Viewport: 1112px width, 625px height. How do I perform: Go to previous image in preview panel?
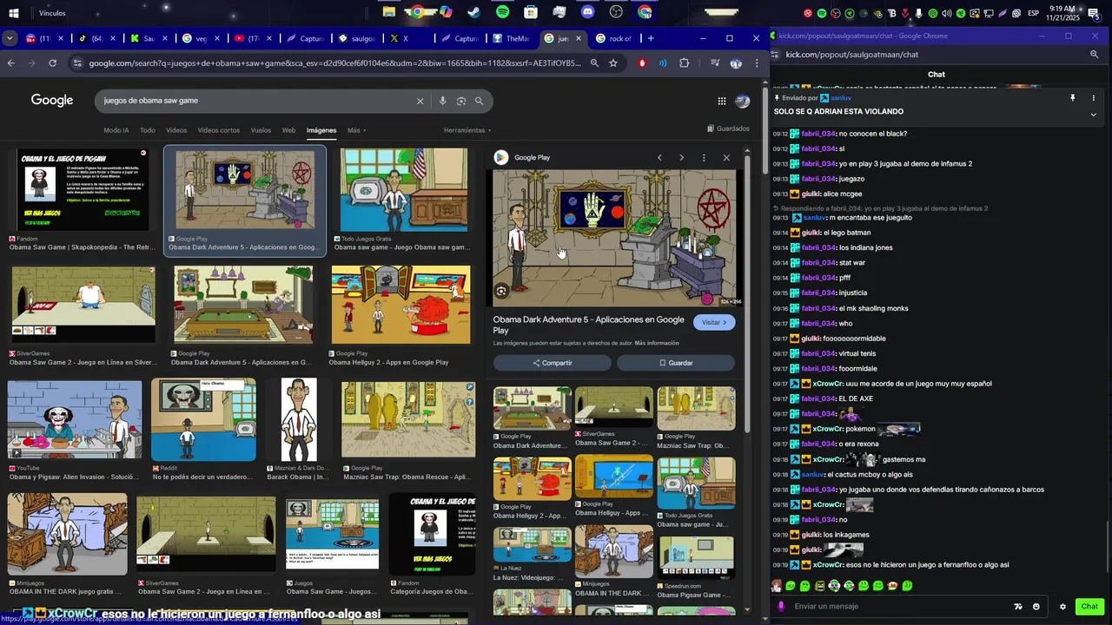[660, 157]
